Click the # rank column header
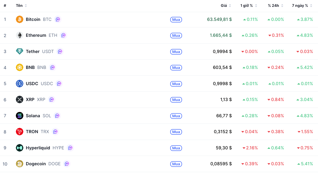The height and width of the screenshot is (174, 318). coord(5,6)
